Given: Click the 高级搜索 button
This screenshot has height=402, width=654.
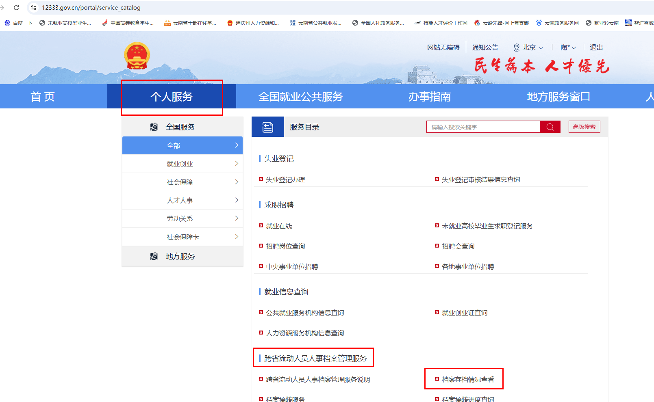Looking at the screenshot, I should [584, 127].
